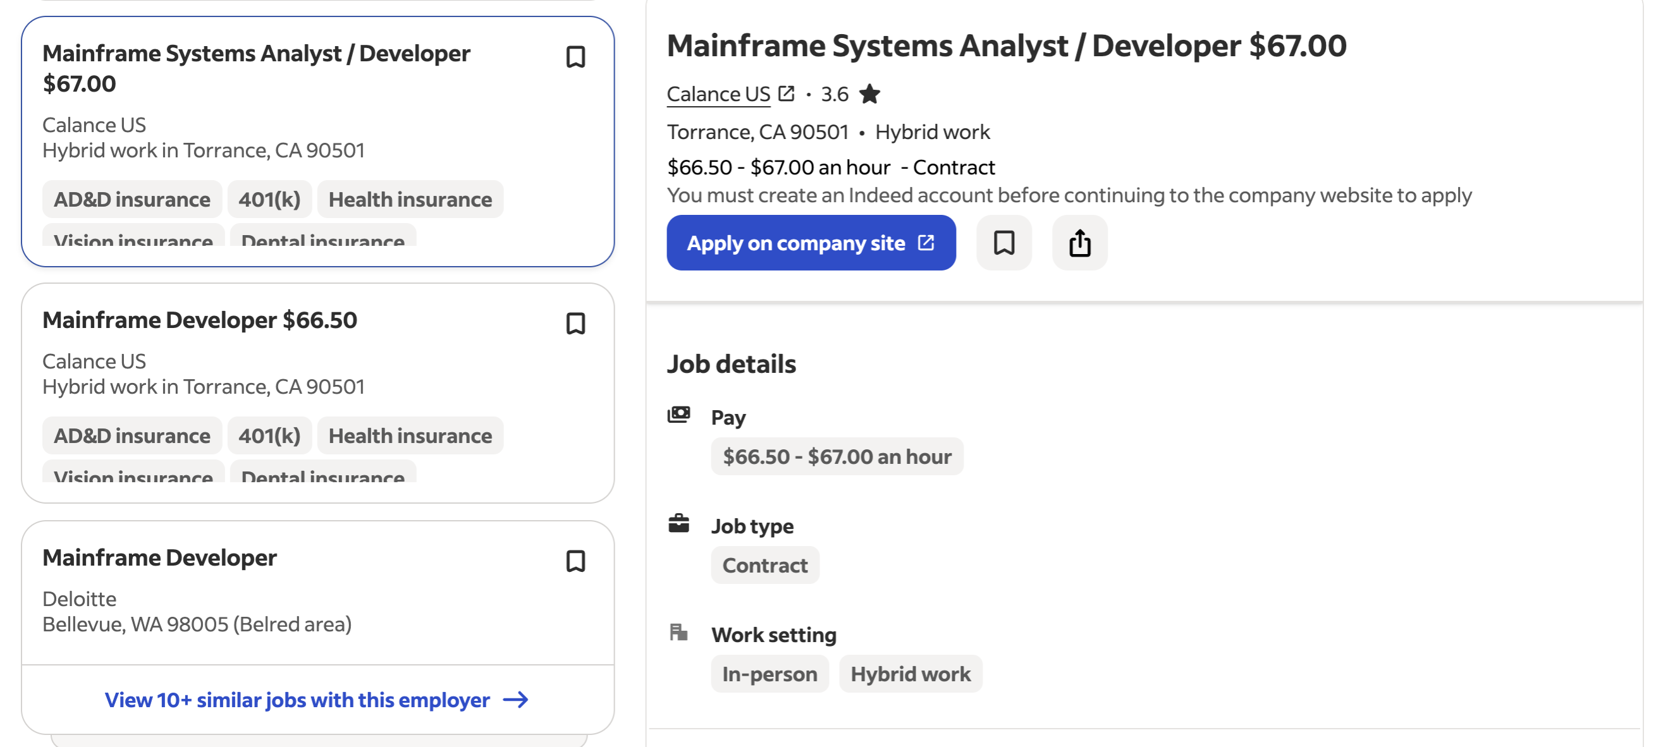Open Deloitte Mainframe Developer listing title
Image resolution: width=1656 pixels, height=747 pixels.
159,557
